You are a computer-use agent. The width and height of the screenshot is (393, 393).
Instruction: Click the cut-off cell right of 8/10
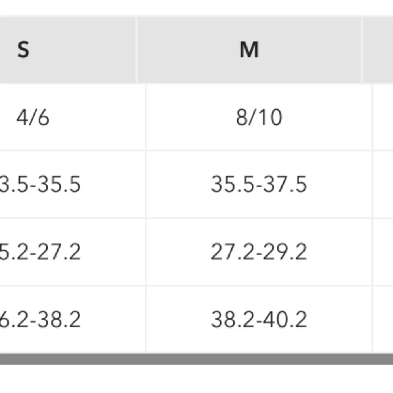pos(383,117)
